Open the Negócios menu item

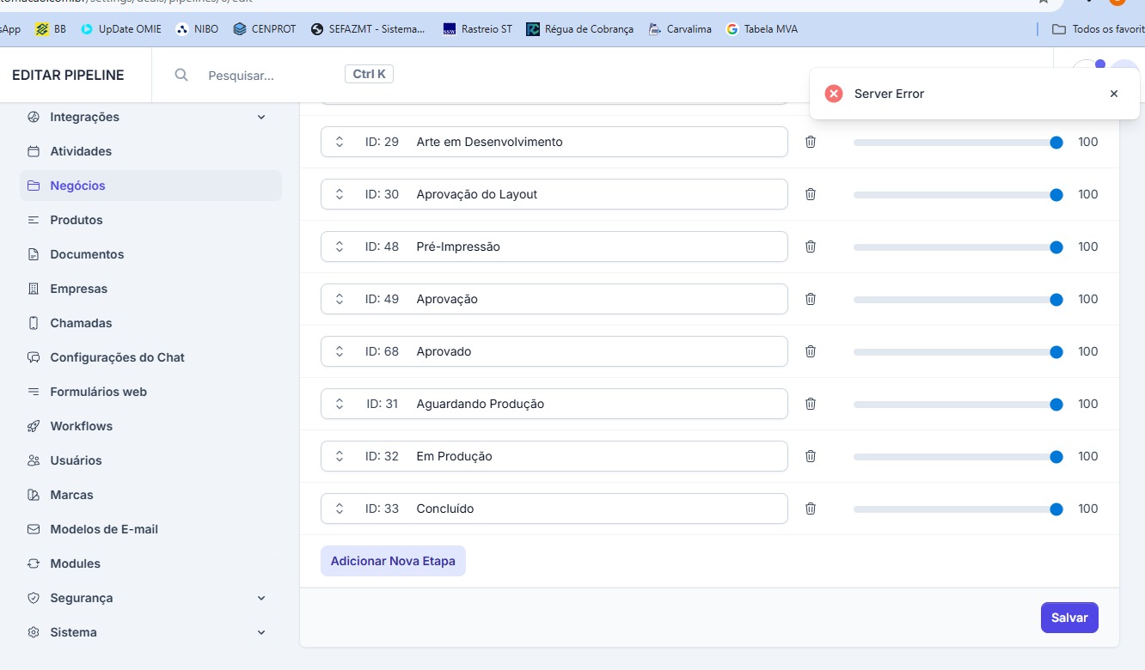[x=77, y=186]
